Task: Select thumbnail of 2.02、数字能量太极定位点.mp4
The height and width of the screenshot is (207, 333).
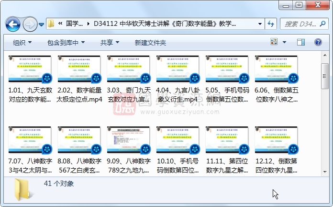Action: [79, 69]
